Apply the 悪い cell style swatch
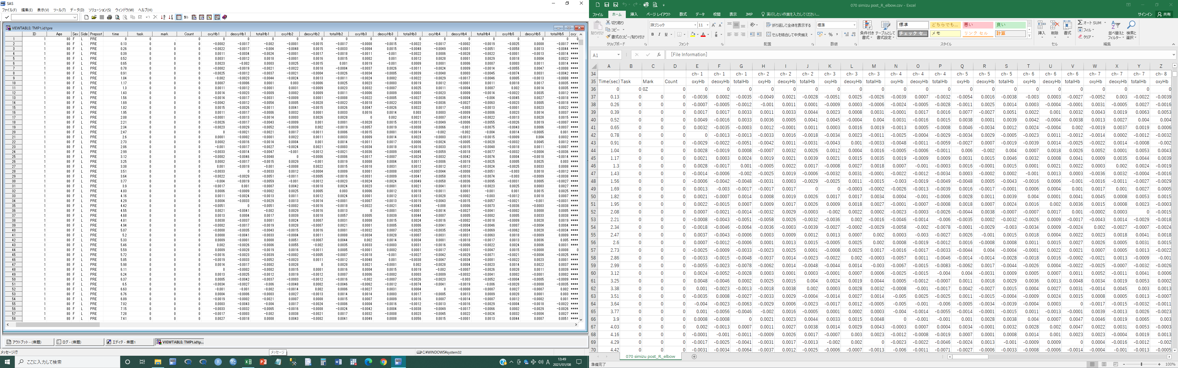This screenshot has height=368, width=1178. (x=978, y=25)
